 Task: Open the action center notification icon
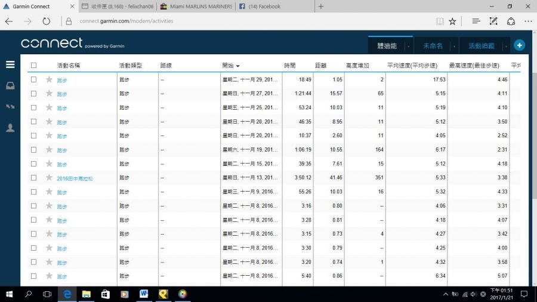tap(524, 294)
